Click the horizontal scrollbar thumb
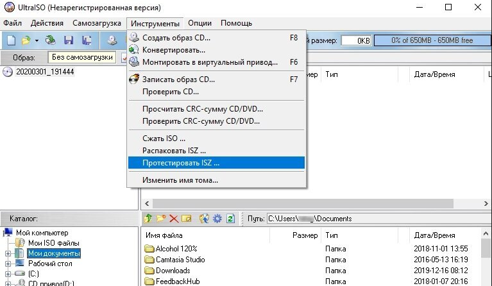 (303, 203)
